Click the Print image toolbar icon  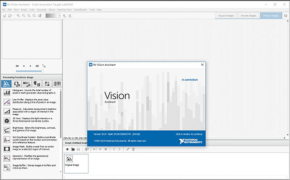(10, 16)
